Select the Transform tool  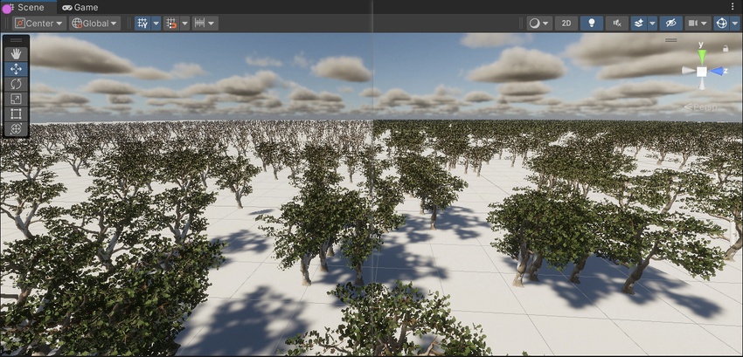tap(16, 129)
